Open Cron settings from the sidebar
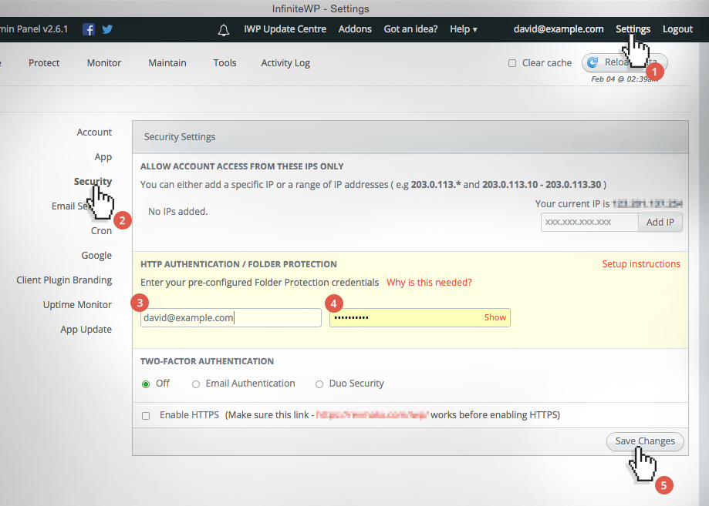Screen dimensions: 709x506 coord(101,230)
